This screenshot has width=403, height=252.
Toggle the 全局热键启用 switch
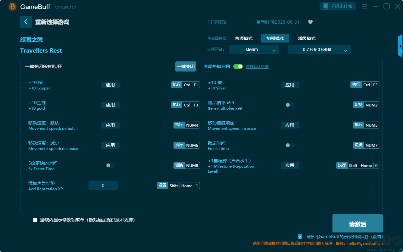click(238, 66)
